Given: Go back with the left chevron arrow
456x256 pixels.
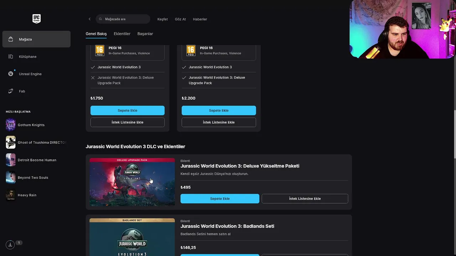Looking at the screenshot, I should point(89,19).
